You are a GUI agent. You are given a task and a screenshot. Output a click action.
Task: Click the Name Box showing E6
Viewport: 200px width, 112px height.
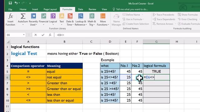pos(14,35)
